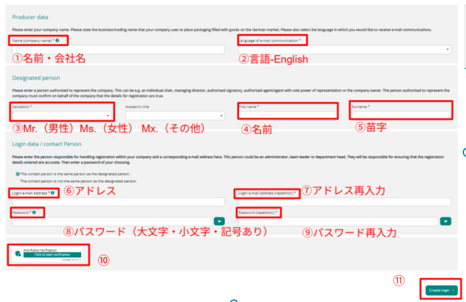Focus the Login e-mail address input

(118, 202)
